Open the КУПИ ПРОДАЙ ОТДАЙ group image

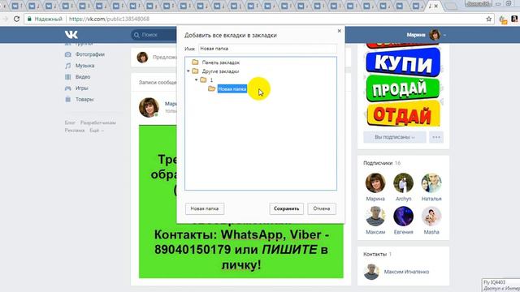[403, 85]
